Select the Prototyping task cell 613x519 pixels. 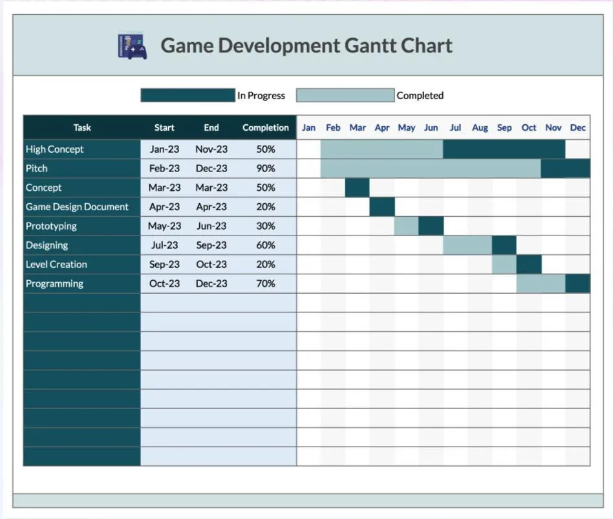(82, 226)
